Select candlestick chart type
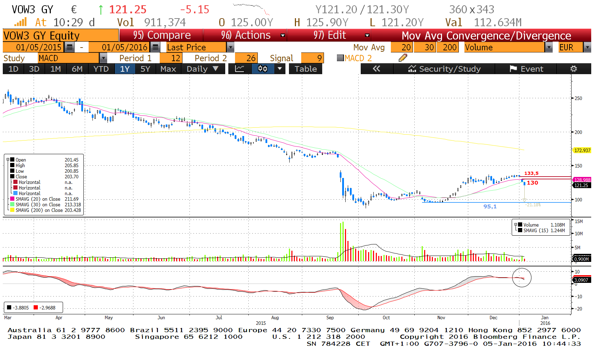 (x=263, y=69)
